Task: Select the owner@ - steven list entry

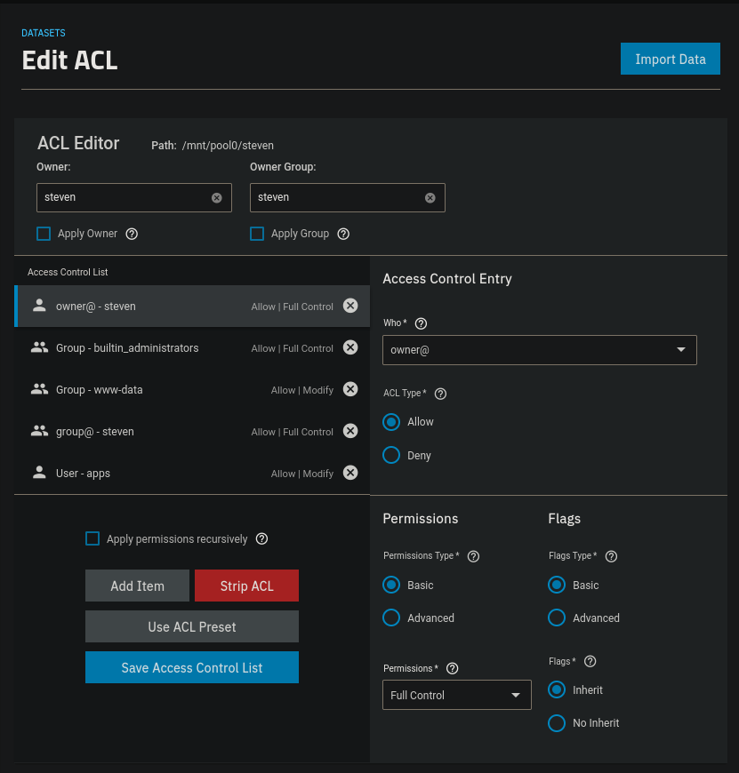Action: pos(192,307)
